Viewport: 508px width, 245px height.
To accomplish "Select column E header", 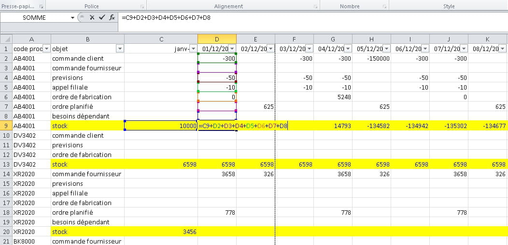I will (255, 39).
